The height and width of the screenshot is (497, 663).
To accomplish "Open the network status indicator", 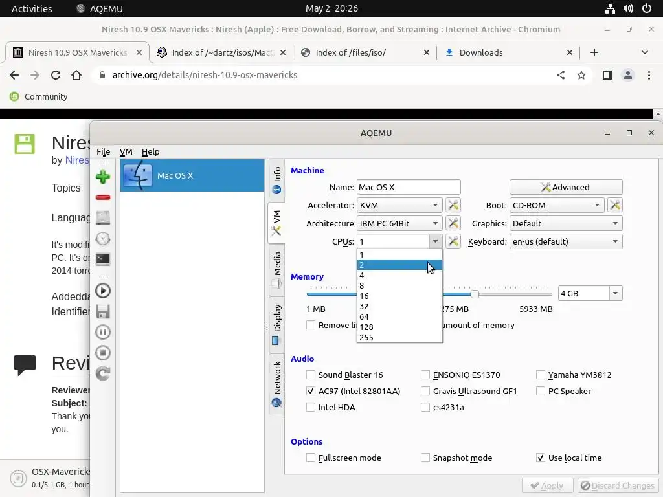I will 610,8.
